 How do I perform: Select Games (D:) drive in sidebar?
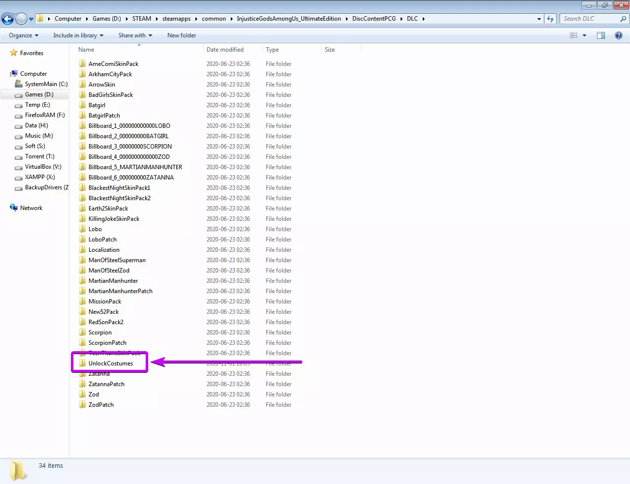(x=39, y=94)
